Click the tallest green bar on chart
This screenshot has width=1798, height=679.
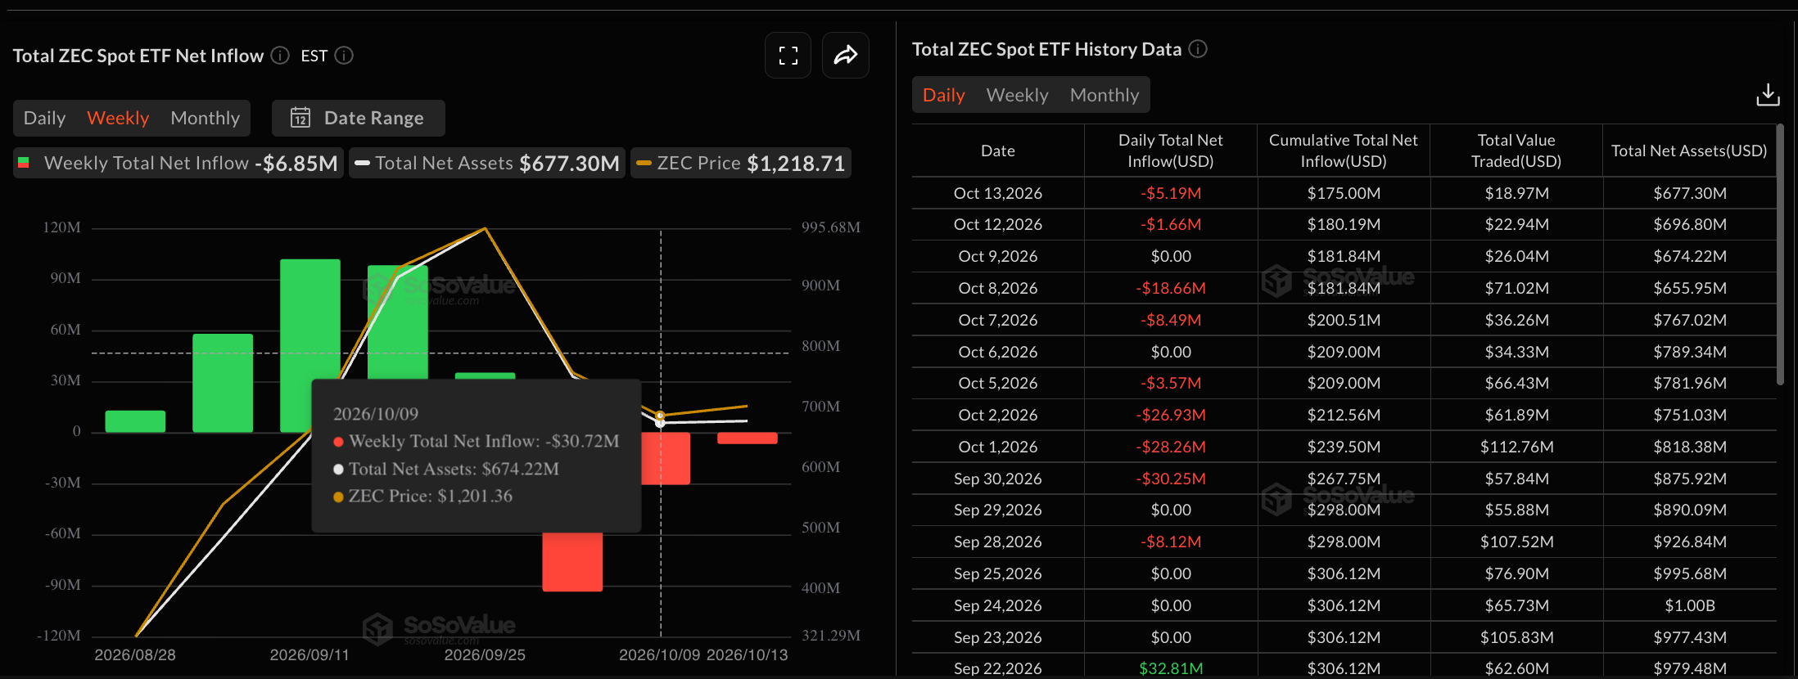pyautogui.click(x=309, y=345)
